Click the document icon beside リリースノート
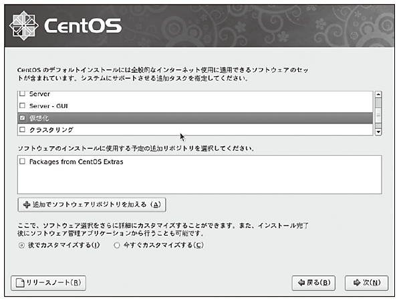The image size is (401, 301). click(21, 282)
